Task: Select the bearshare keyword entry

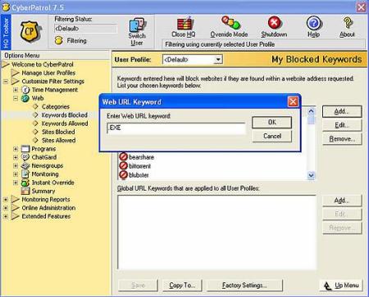Action: [141, 157]
